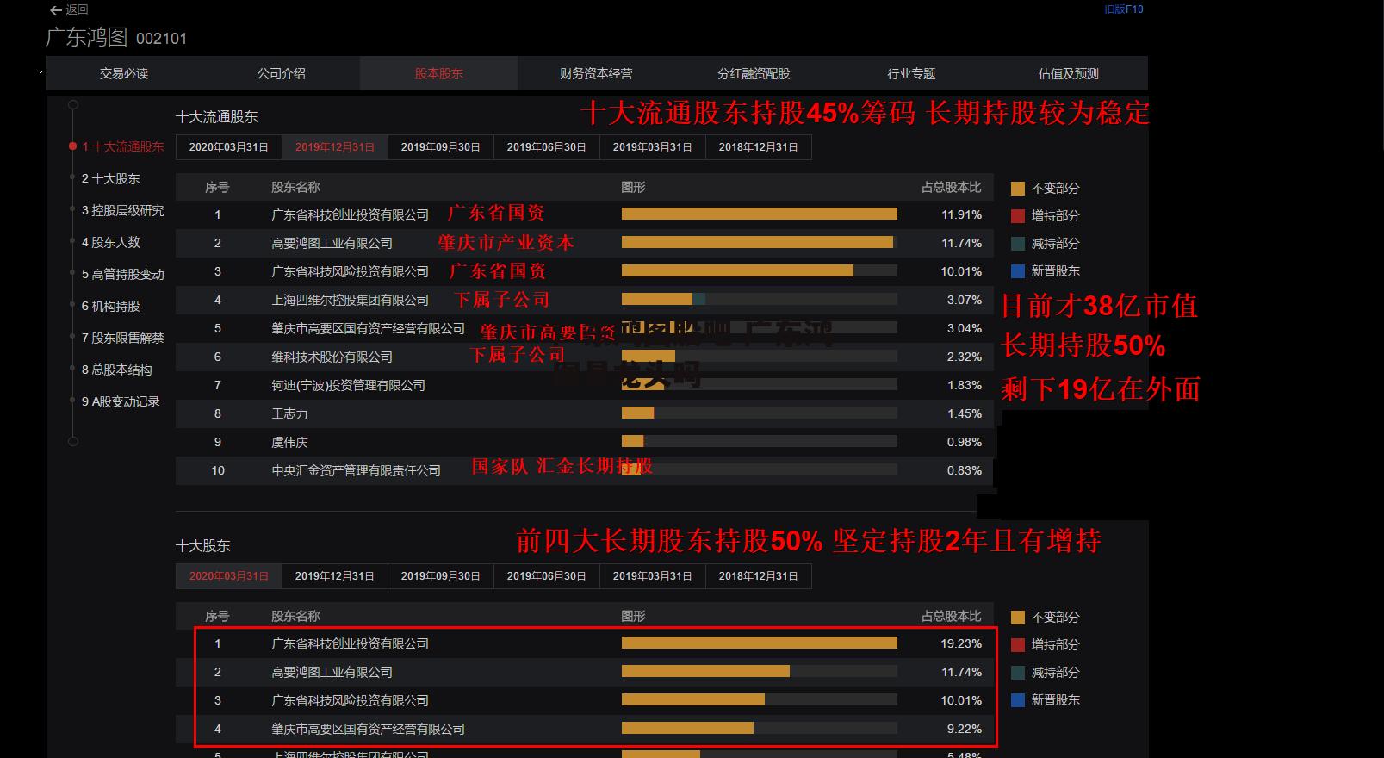Open the 公司介绍 tab
1384x758 pixels.
281,73
